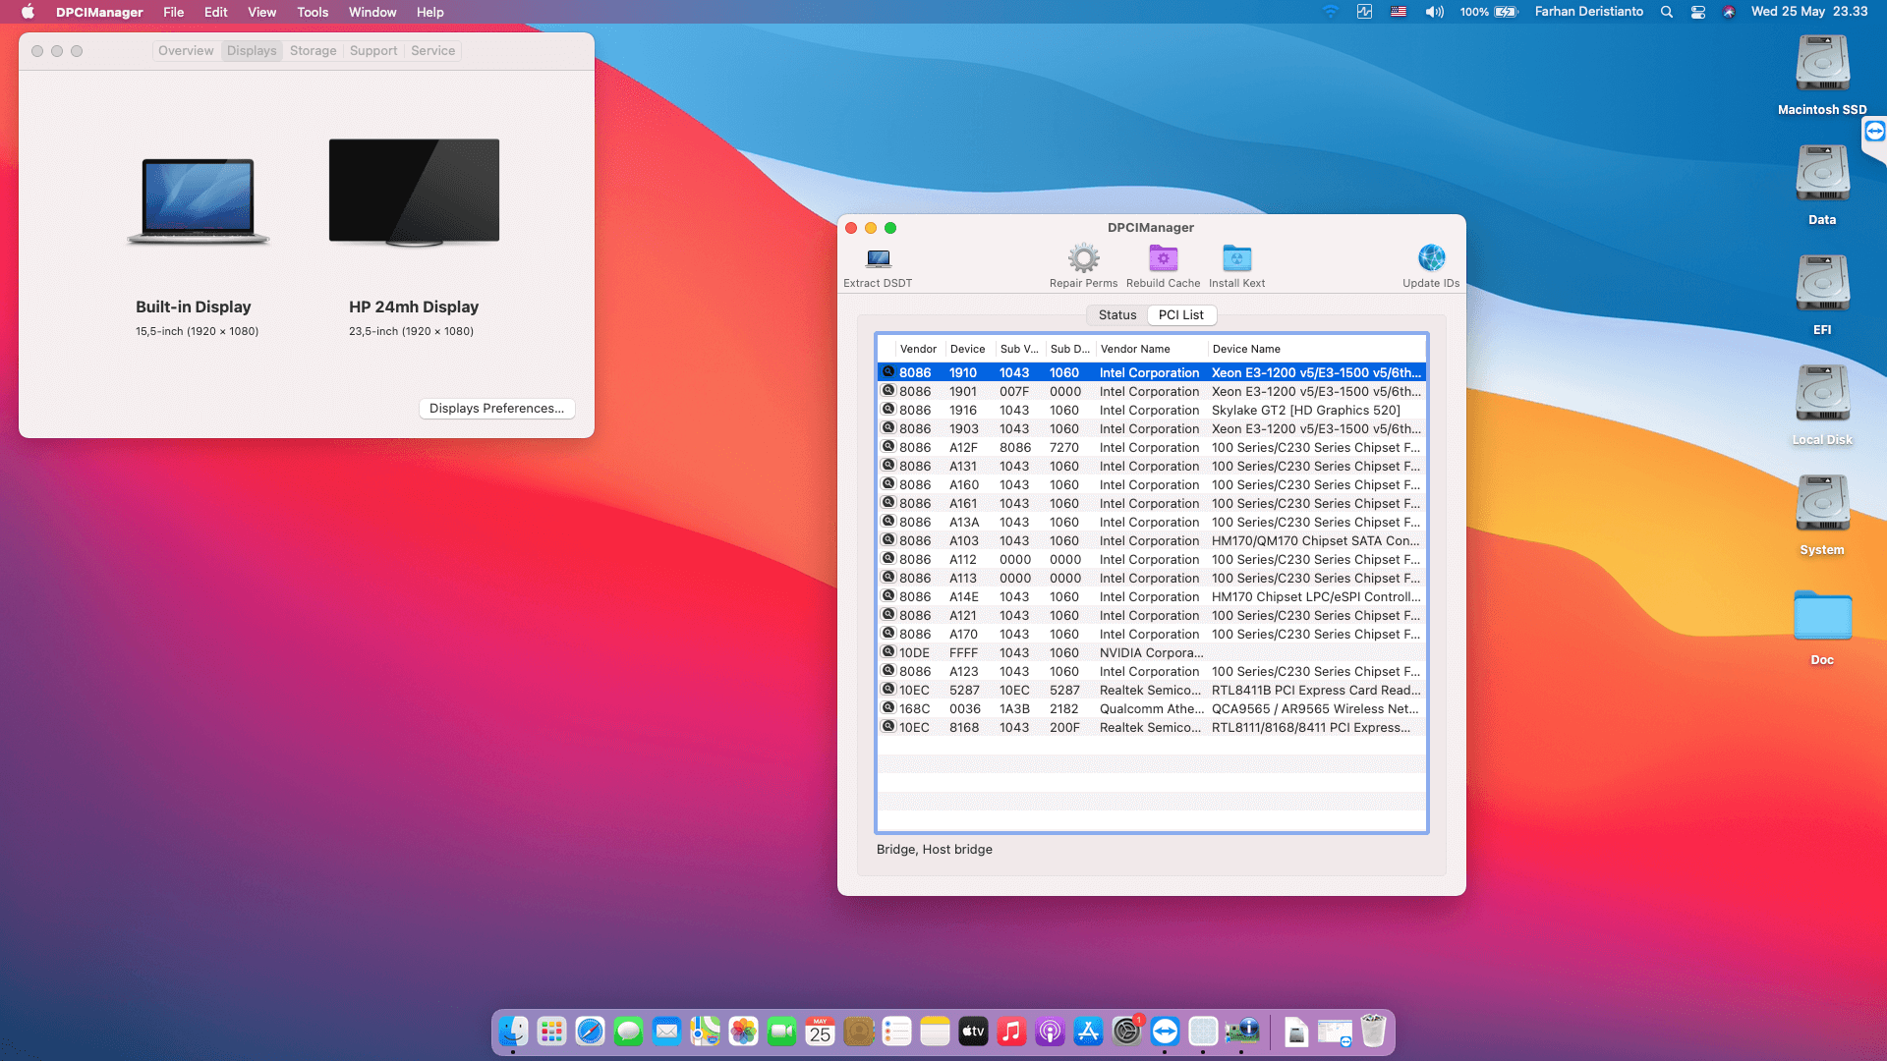Open the Calendar app in the Dock
Viewport: 1887px width, 1061px height.
point(820,1032)
